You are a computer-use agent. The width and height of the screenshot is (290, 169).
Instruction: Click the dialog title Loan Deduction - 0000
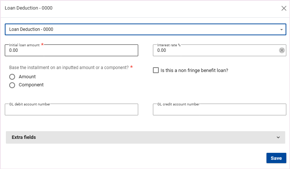coord(29,8)
